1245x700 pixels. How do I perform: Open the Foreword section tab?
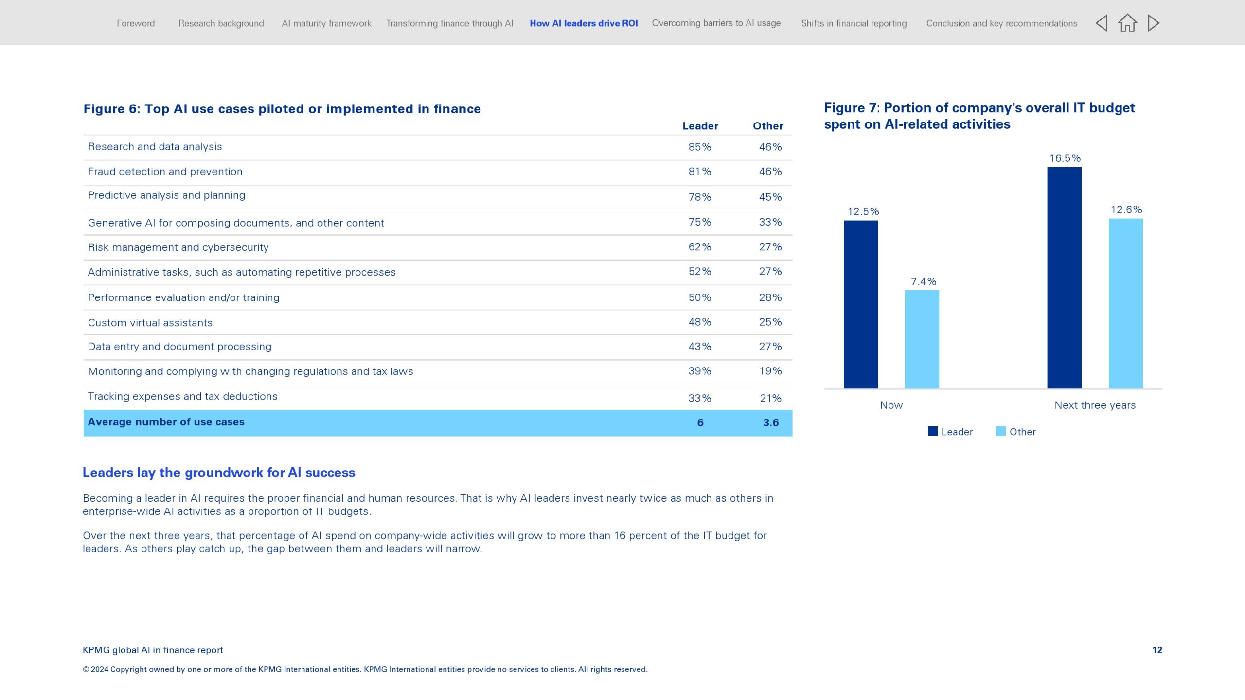(136, 23)
